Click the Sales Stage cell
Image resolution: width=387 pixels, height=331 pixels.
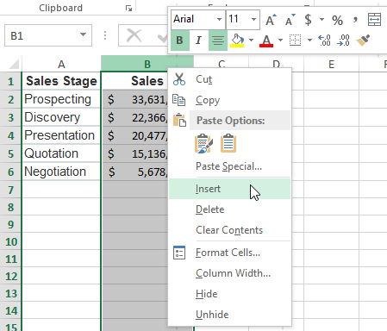click(x=61, y=81)
